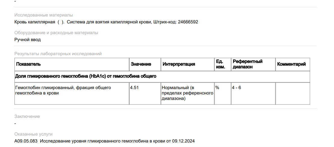Click the Показатель column header
The height and width of the screenshot is (147, 334).
point(72,64)
